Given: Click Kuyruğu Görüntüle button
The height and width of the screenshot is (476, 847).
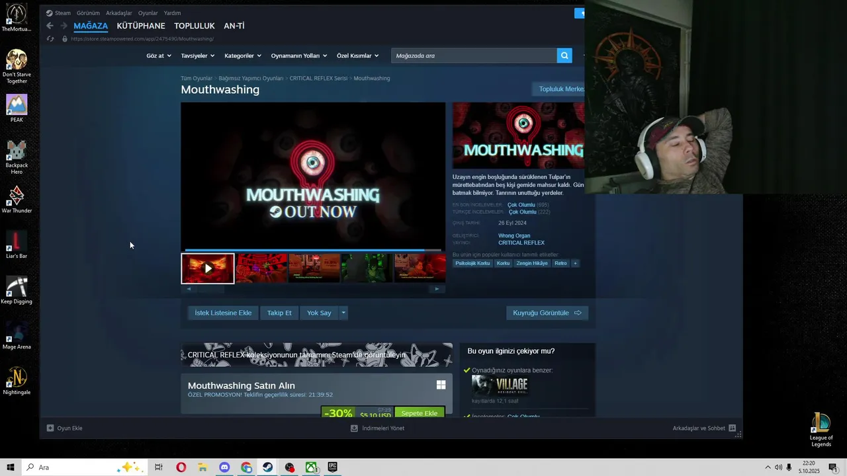Looking at the screenshot, I should (547, 313).
